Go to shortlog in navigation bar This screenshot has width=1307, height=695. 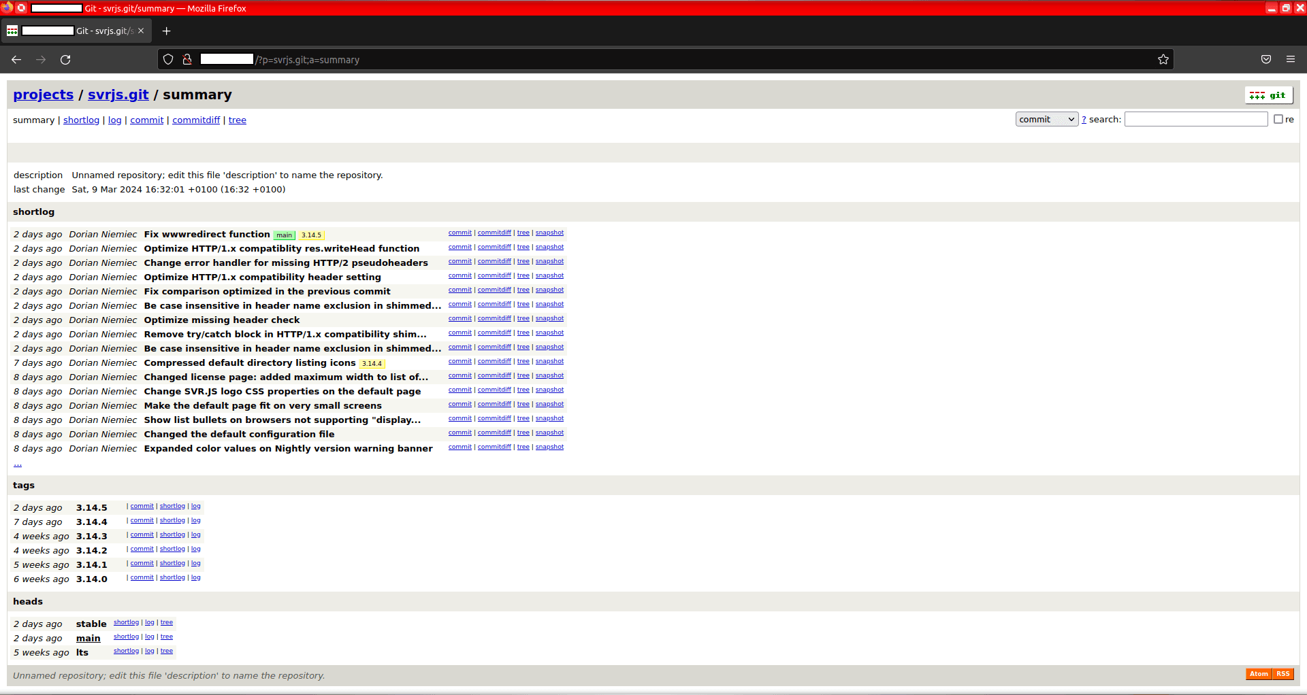pos(81,120)
